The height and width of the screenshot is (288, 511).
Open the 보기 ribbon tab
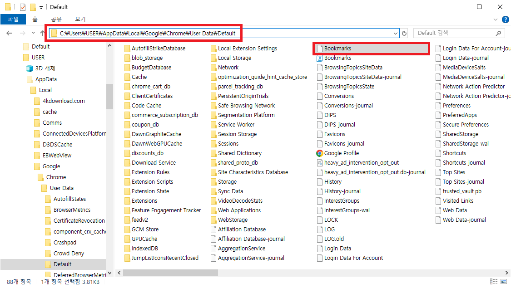coord(80,19)
